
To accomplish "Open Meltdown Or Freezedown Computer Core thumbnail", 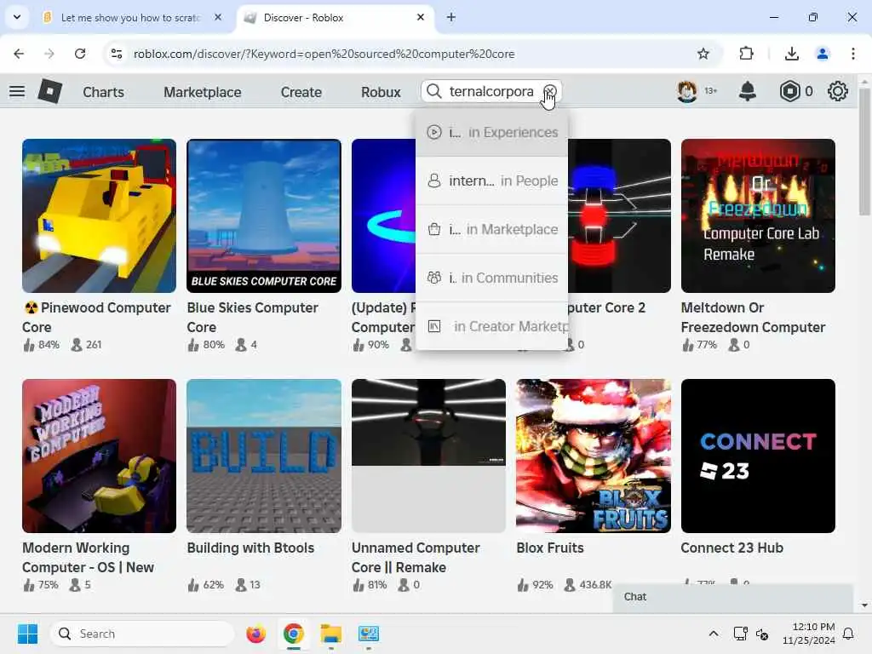I will coord(758,215).
